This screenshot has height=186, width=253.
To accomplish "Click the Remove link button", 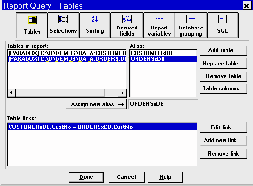I will point(223,154).
